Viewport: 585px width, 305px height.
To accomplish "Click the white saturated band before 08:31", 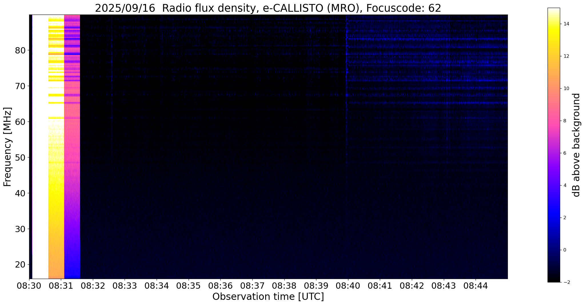I will coord(40,147).
